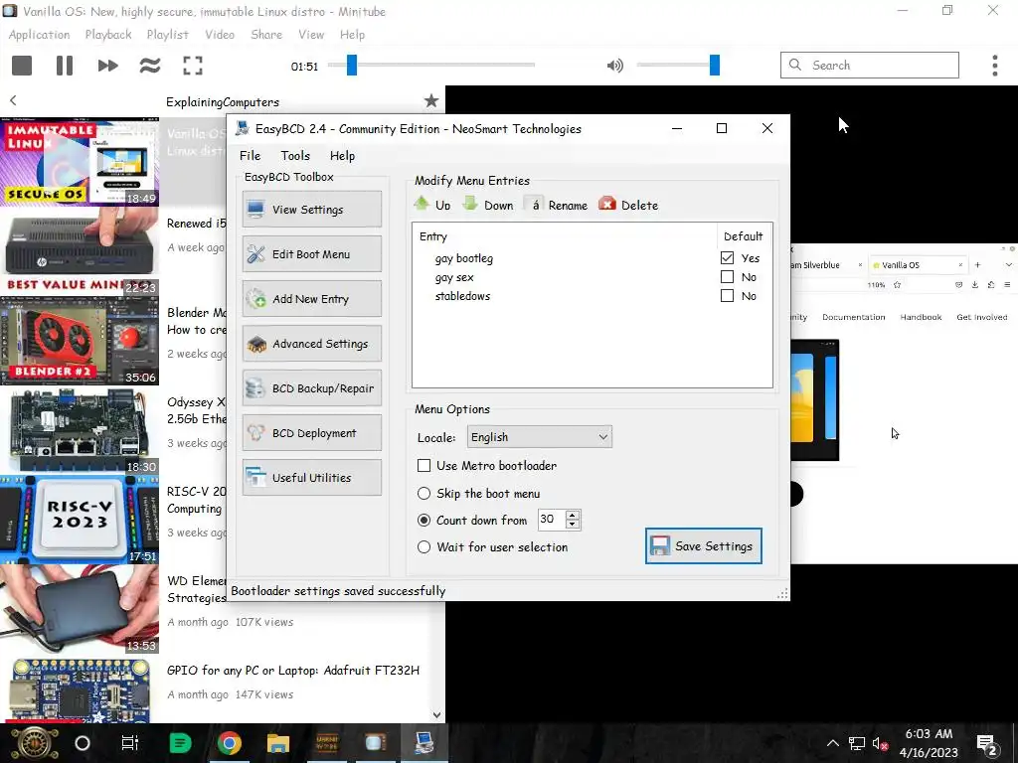Image resolution: width=1018 pixels, height=763 pixels.
Task: Click playlist scrollbar down arrow
Action: (437, 715)
